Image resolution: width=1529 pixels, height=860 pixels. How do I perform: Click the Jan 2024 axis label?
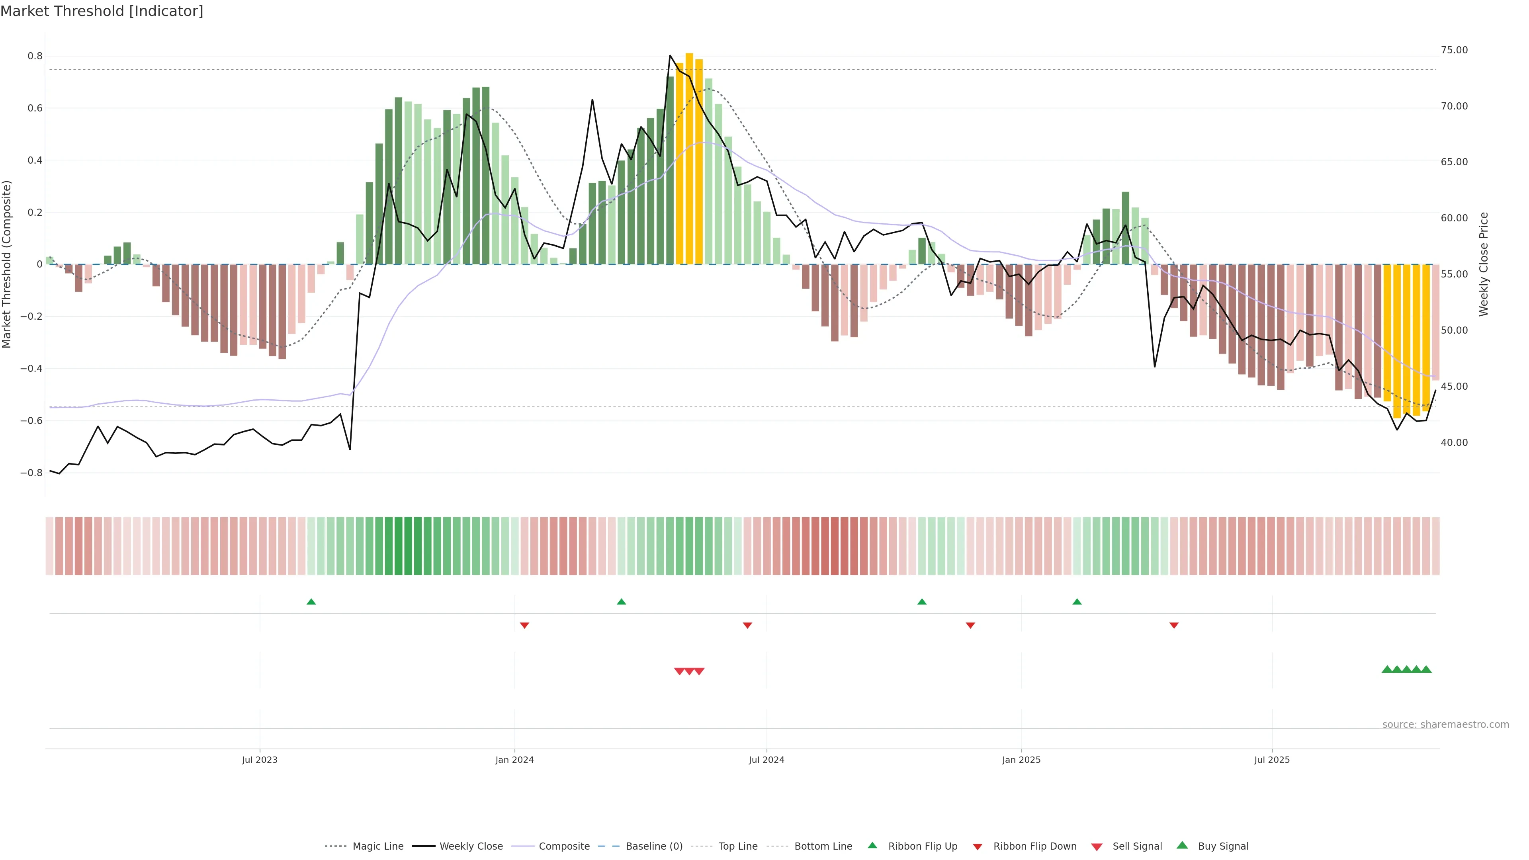pos(514,760)
